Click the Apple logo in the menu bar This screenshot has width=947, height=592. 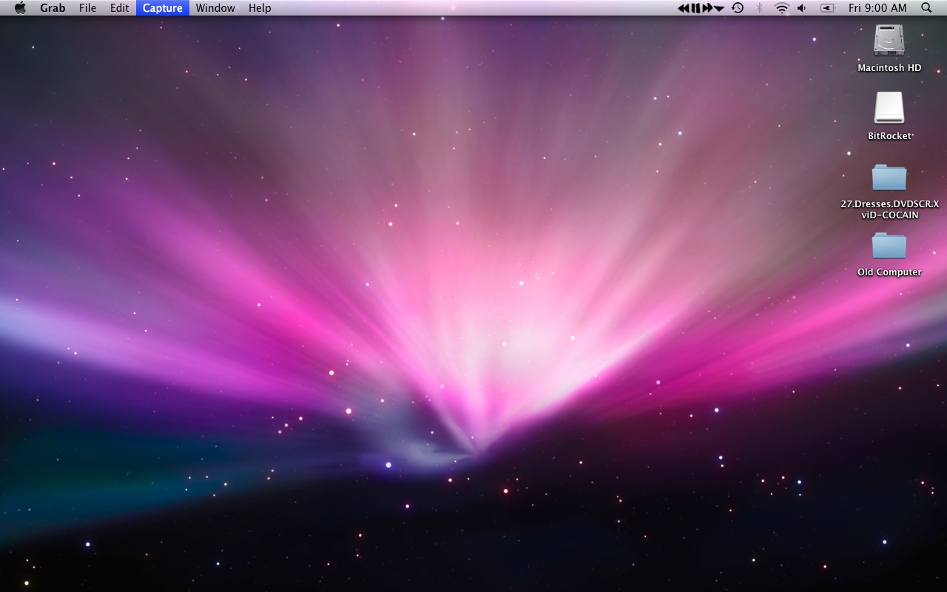coord(19,8)
